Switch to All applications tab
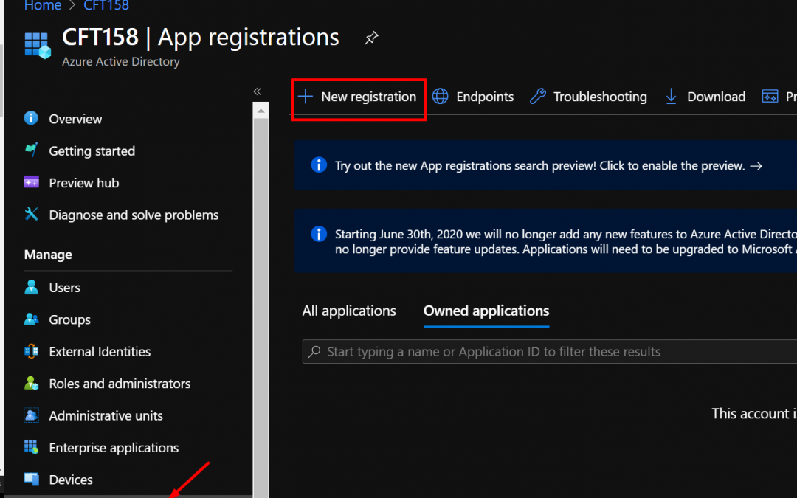 coord(349,311)
